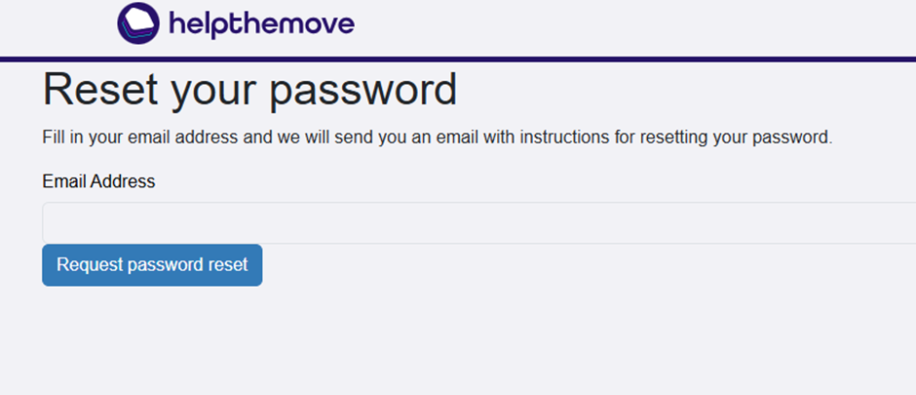
Task: Click the letter "h" starting the helpthemove wordmark
Action: 175,23
